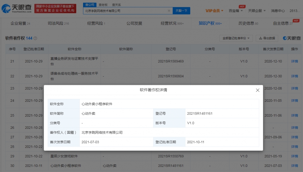Switch to the 查公司 search tab

pyautogui.click(x=90, y=5)
